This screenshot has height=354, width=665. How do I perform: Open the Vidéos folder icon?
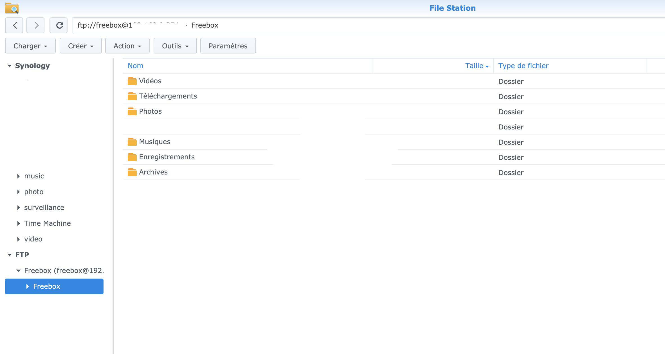(132, 81)
